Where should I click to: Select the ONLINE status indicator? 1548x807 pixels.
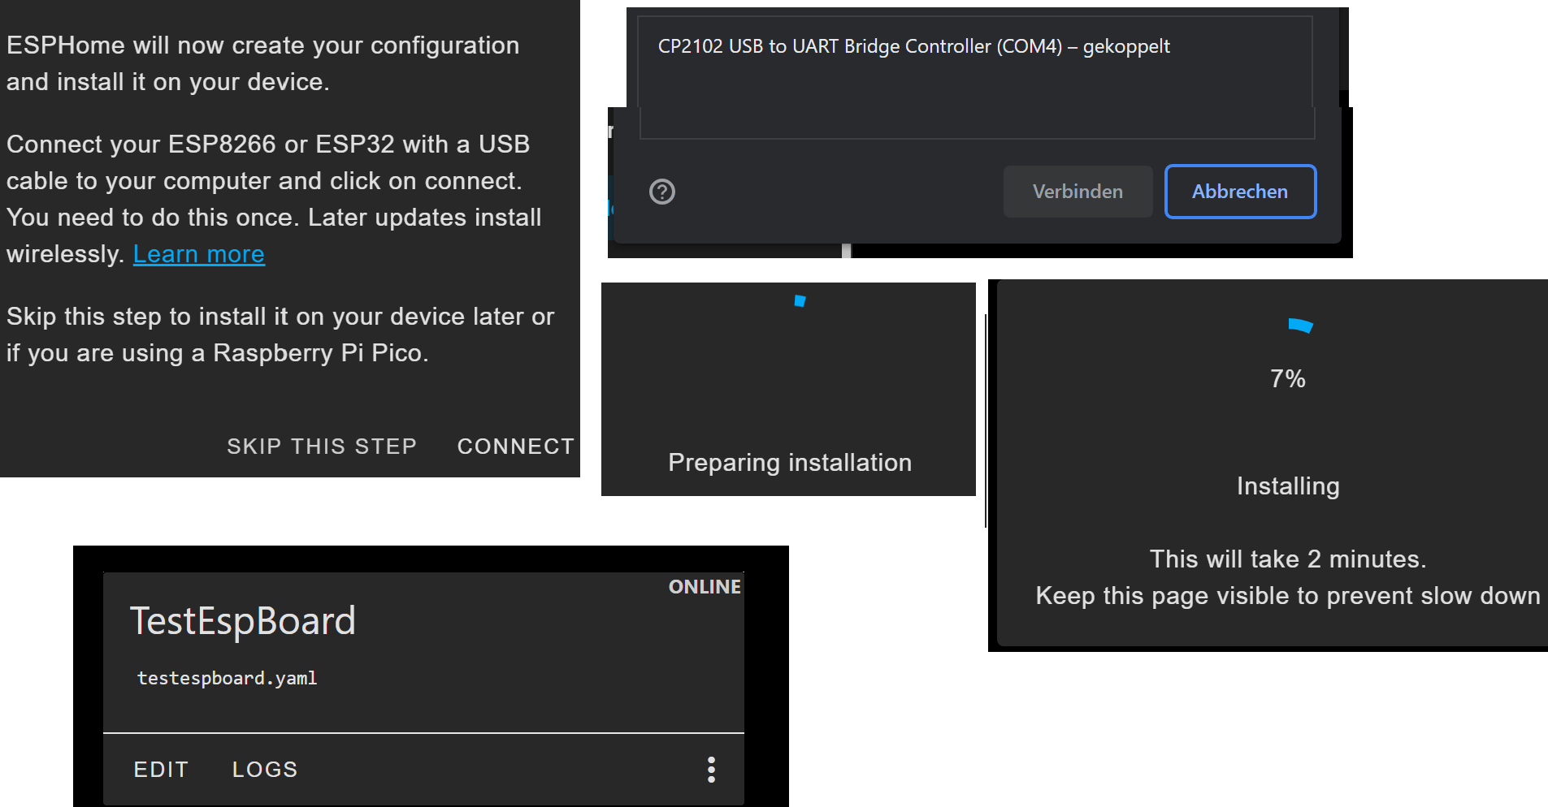click(704, 586)
